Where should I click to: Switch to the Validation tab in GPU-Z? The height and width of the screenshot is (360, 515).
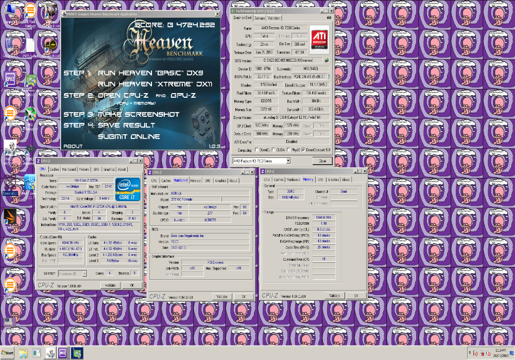274,18
